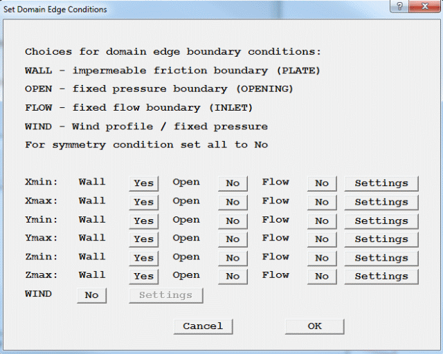443x354 pixels.
Task: Close the Set Domain Edge Conditions window
Action: click(x=424, y=7)
